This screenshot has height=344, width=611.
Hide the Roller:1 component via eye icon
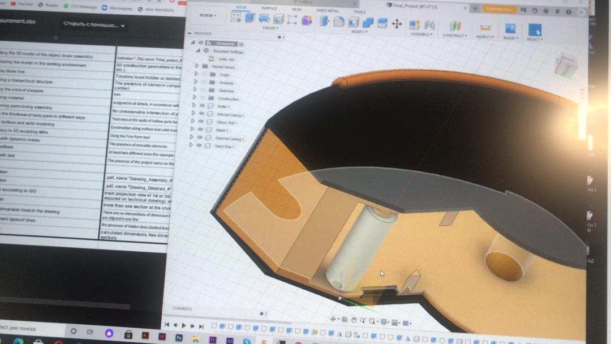[x=202, y=106]
